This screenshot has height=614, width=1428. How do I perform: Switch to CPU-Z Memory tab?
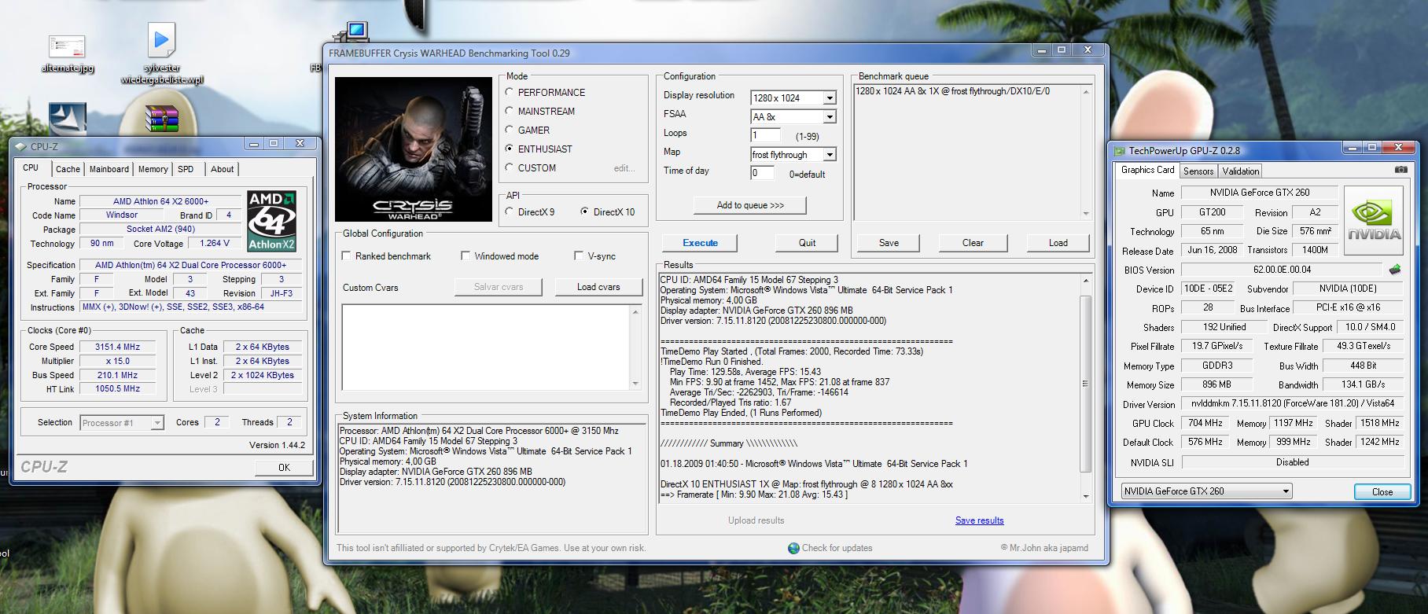[153, 169]
